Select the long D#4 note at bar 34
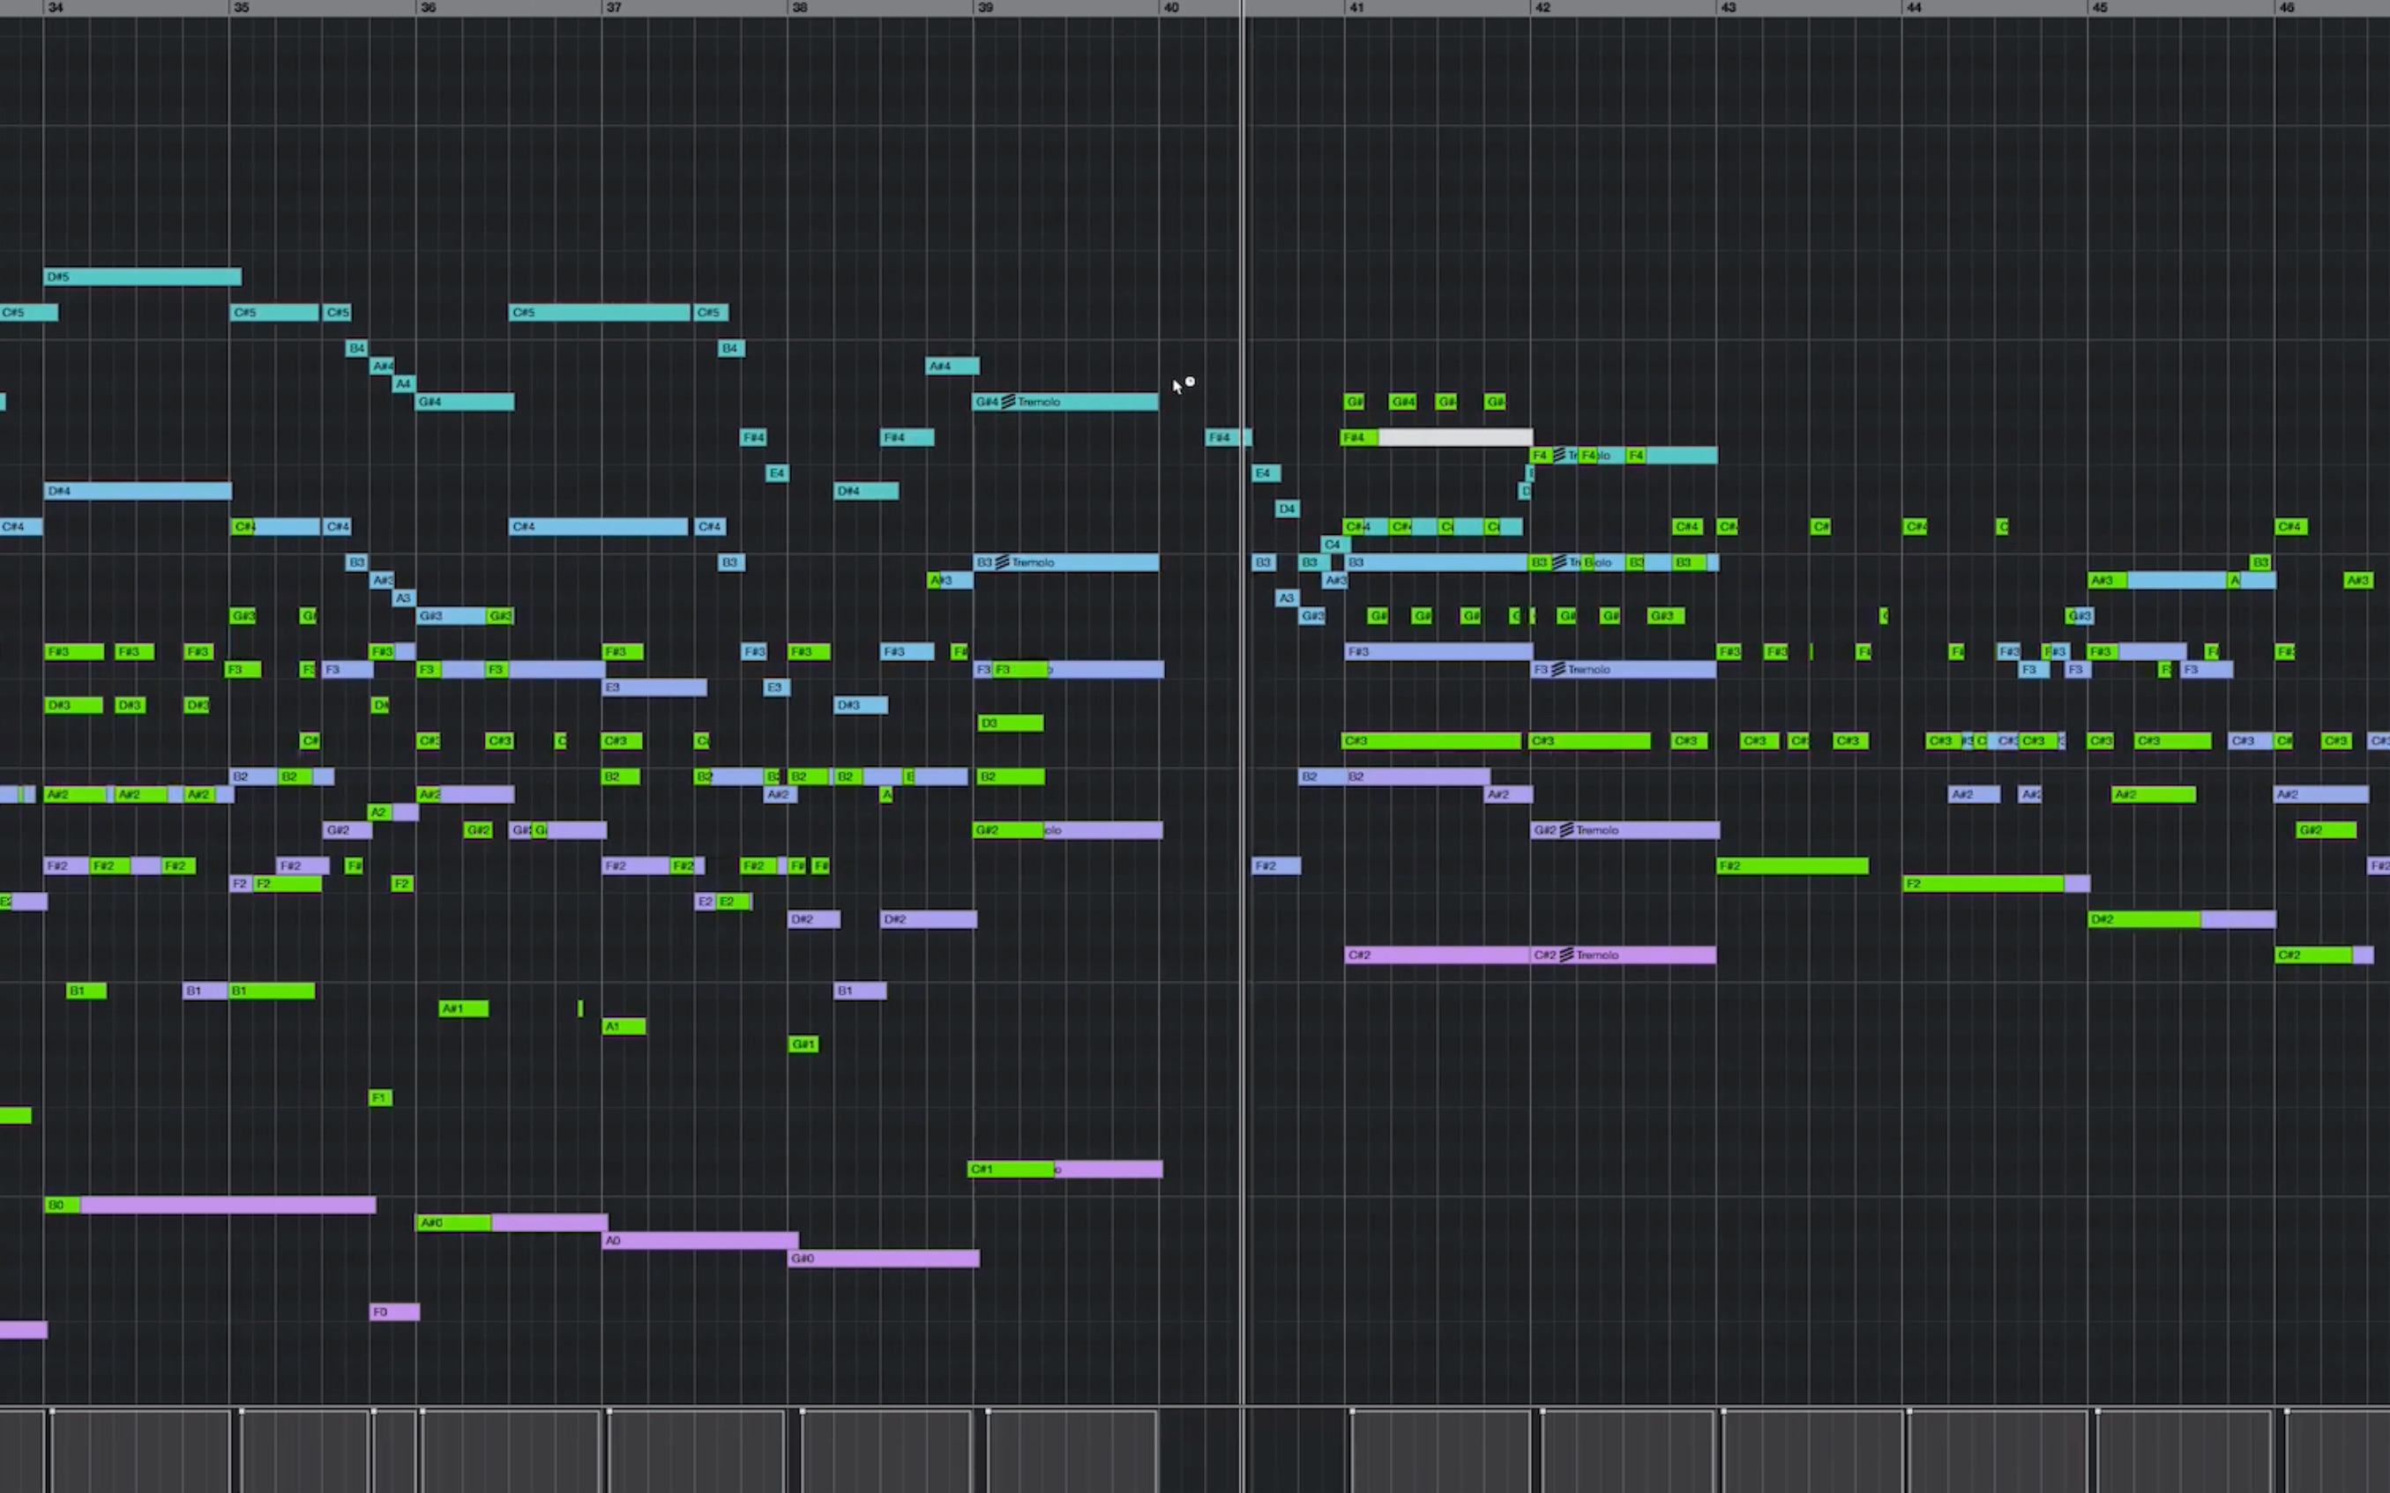This screenshot has width=2390, height=1493. (138, 491)
